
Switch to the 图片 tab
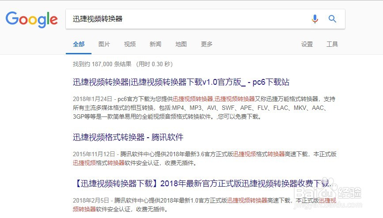click(104, 44)
